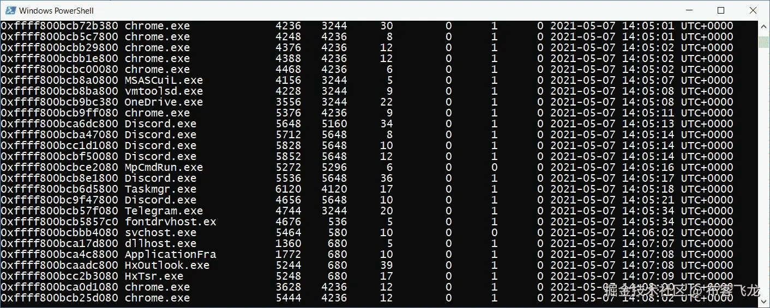Click the MpCmdRun.exe process name

pyautogui.click(x=164, y=167)
